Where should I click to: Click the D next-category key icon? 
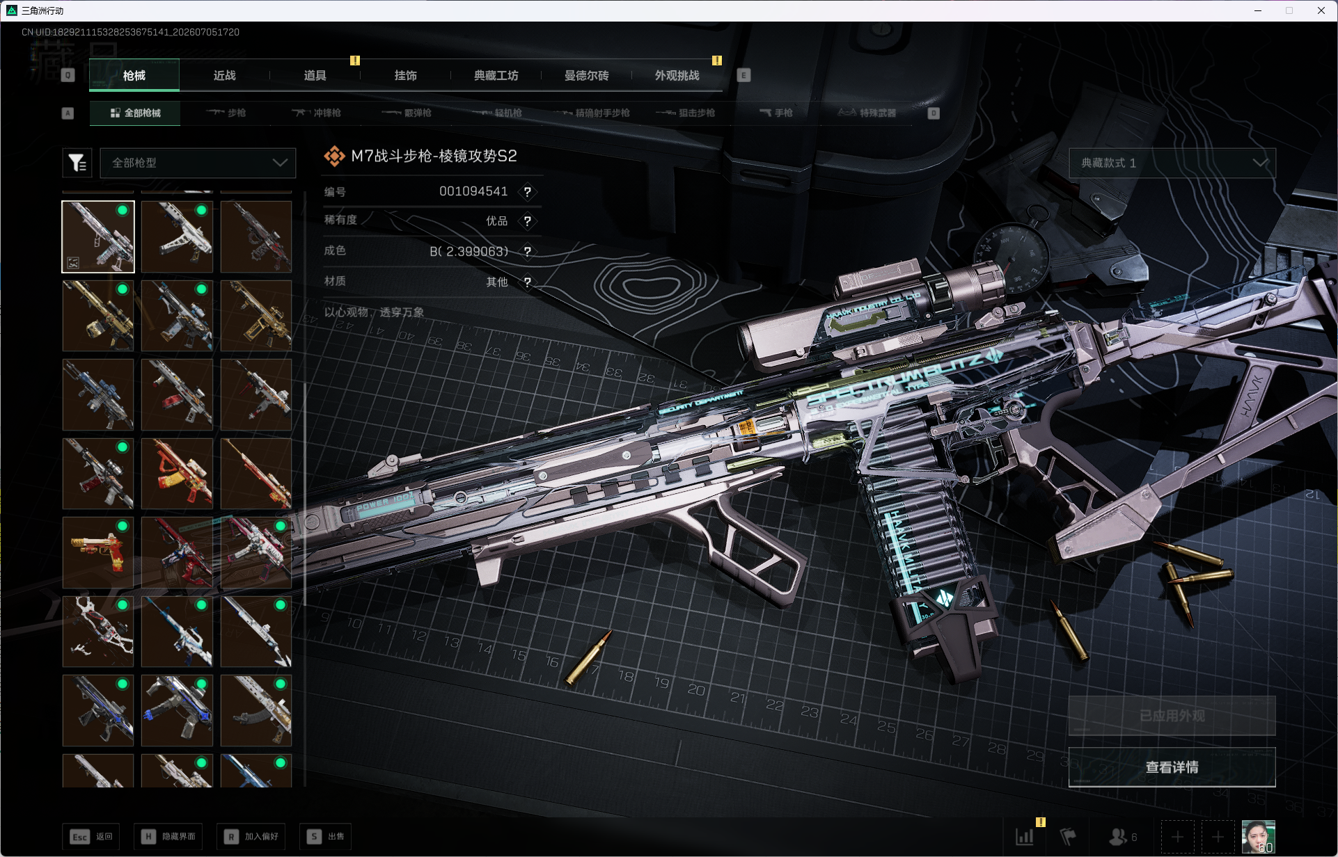click(x=934, y=113)
